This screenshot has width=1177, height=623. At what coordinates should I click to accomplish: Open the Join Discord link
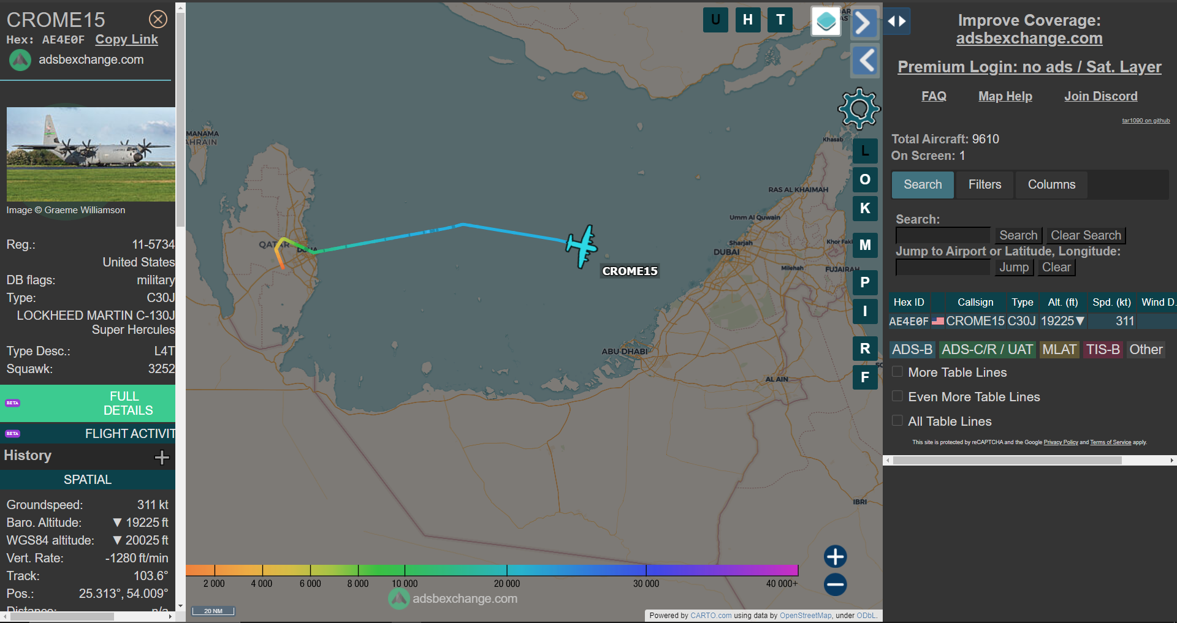click(1101, 96)
